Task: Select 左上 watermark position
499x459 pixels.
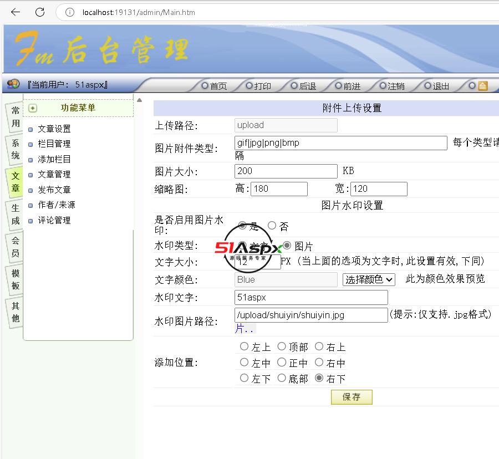Action: tap(244, 346)
